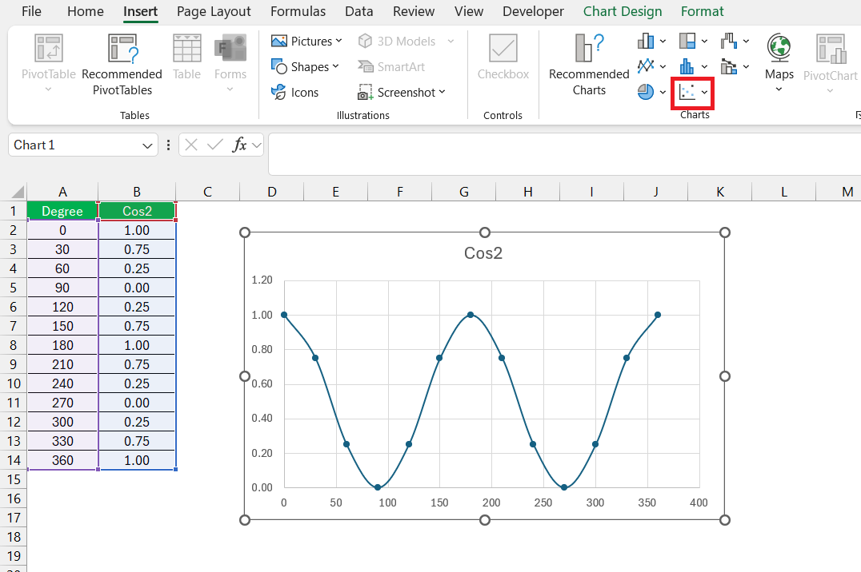This screenshot has height=572, width=861.
Task: Click the Name Box showing Chart 1
Action: click(83, 145)
